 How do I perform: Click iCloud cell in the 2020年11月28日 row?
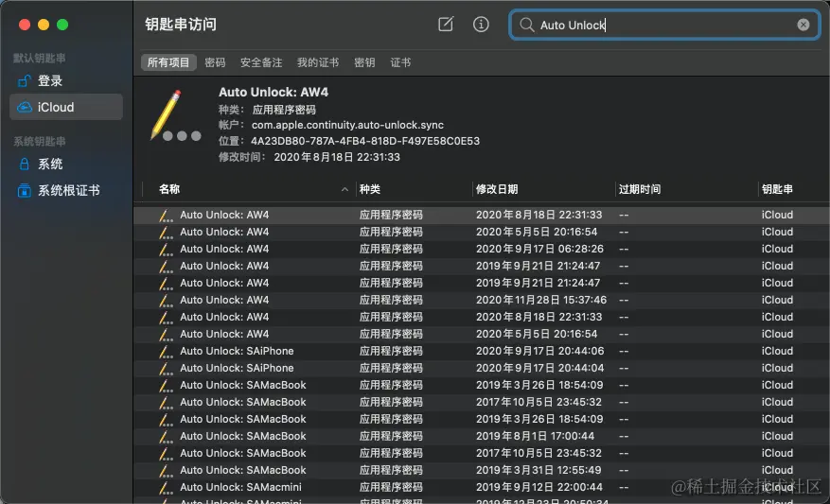[777, 300]
